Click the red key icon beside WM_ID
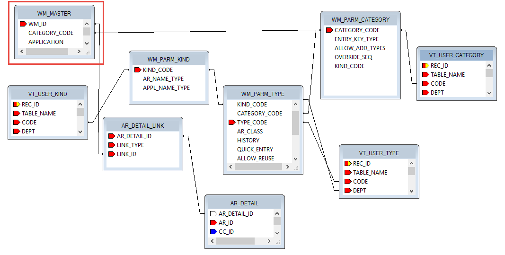 tap(23, 24)
